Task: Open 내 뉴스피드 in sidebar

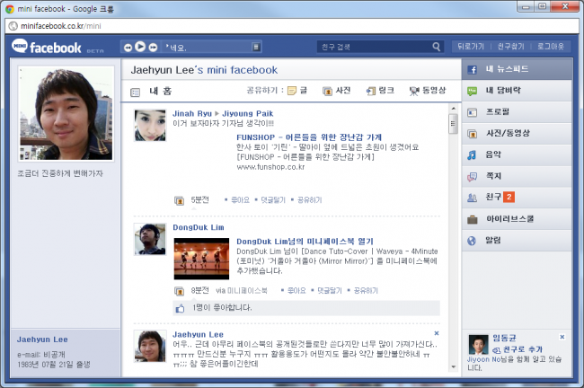Action: click(x=517, y=69)
